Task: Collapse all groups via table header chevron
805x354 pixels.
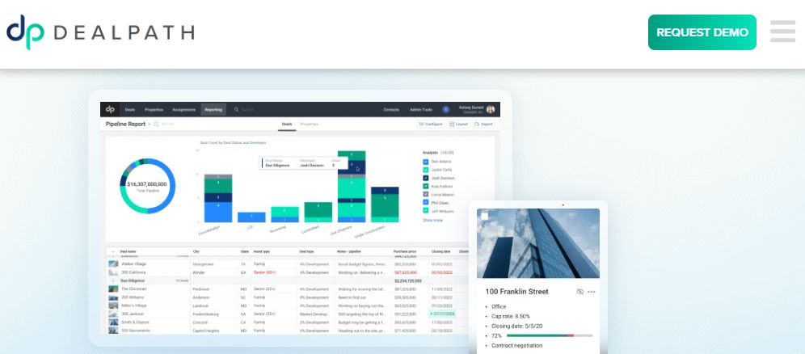Action: (113, 252)
